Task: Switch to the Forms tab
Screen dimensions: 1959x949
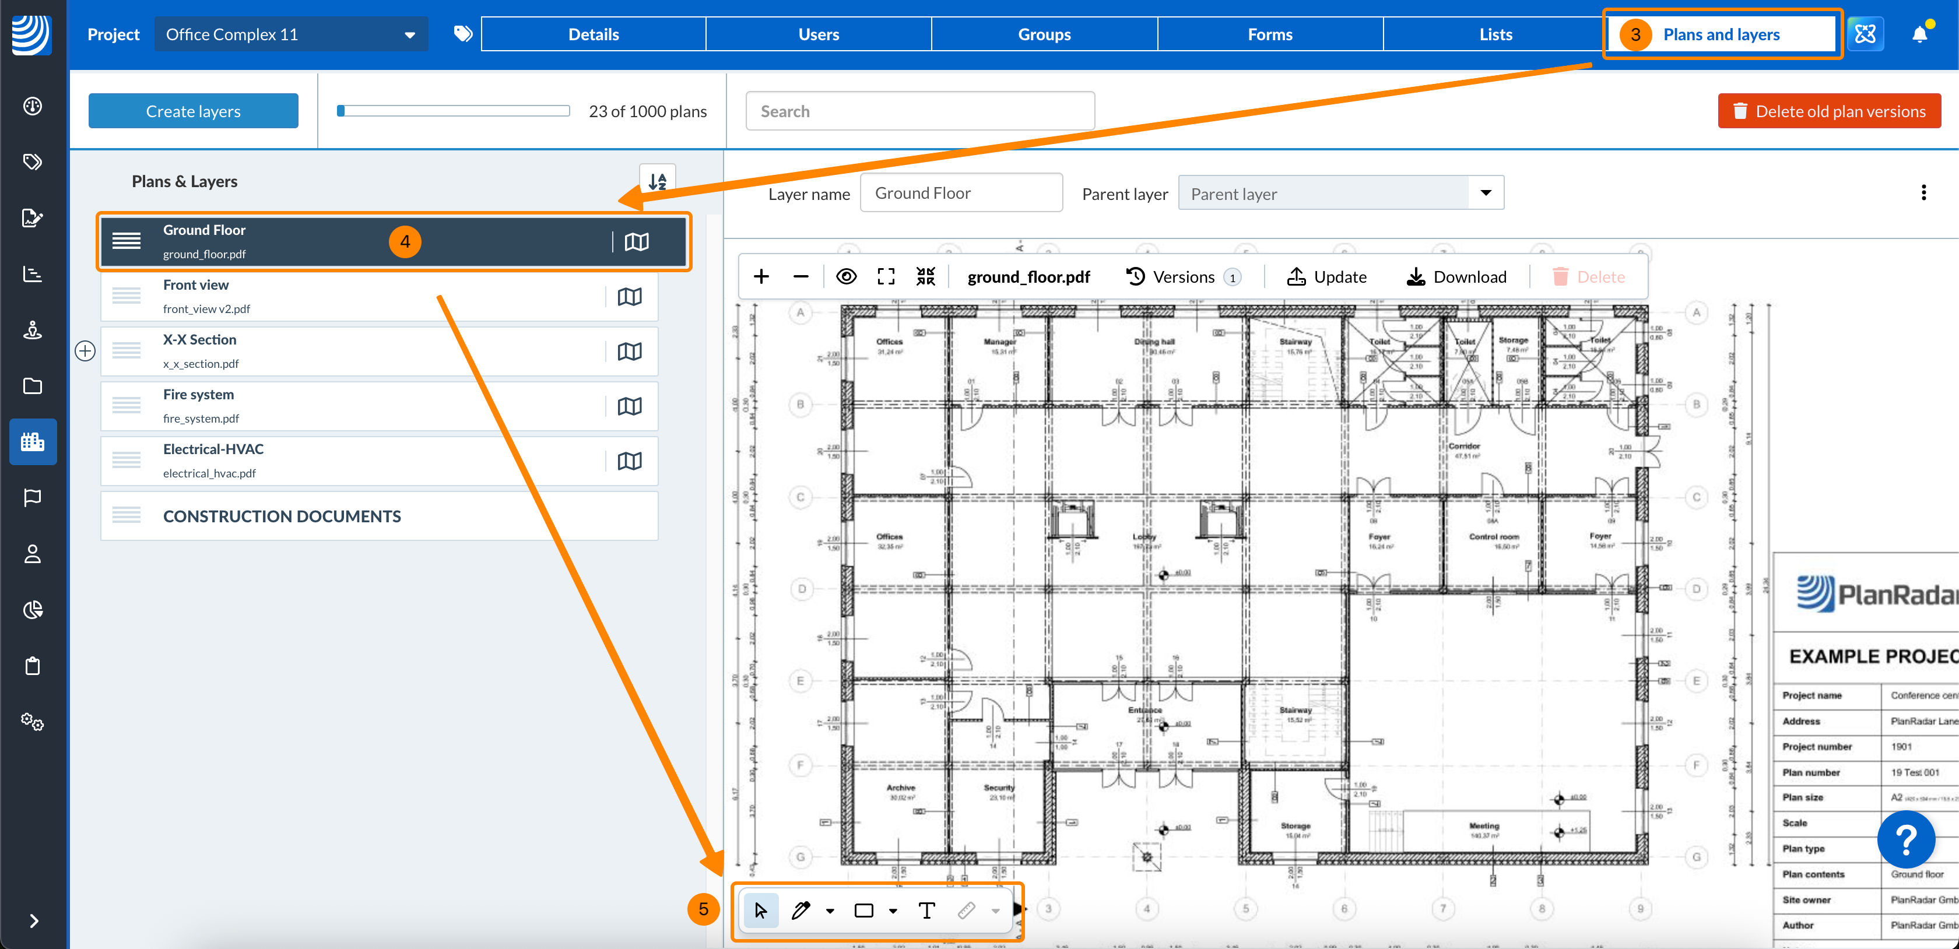Action: [1271, 34]
